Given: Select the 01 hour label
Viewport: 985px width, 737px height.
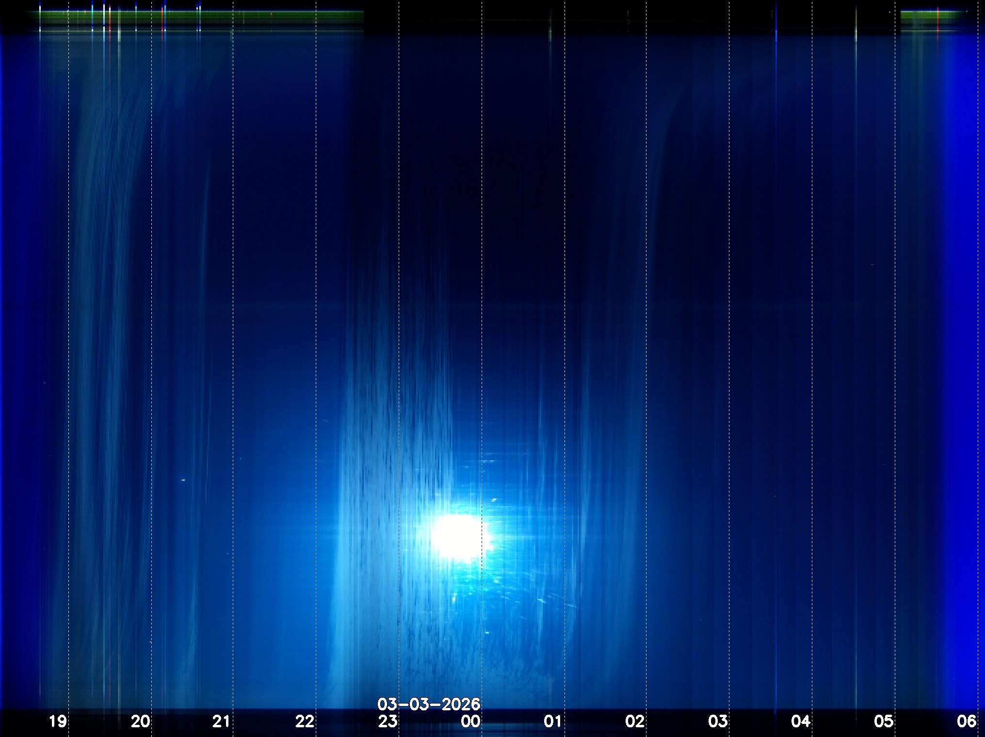Looking at the screenshot, I should (x=552, y=721).
